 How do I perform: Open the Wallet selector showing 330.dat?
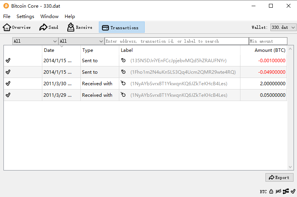(283, 27)
